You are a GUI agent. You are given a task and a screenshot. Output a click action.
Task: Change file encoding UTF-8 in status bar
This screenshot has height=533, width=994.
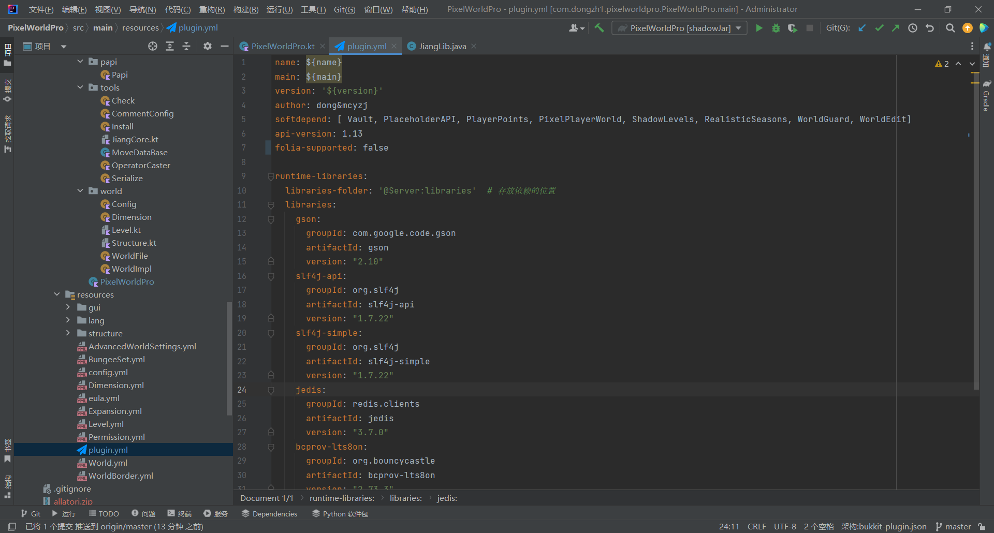tap(785, 526)
